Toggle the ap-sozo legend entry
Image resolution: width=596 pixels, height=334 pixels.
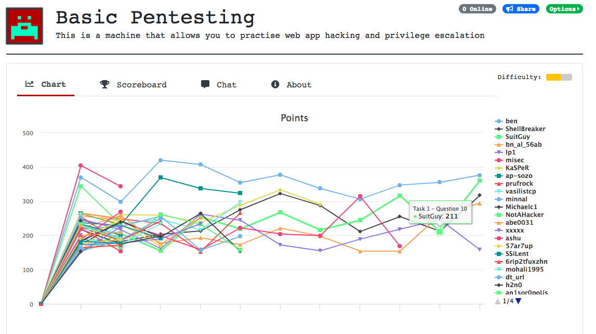tap(518, 176)
